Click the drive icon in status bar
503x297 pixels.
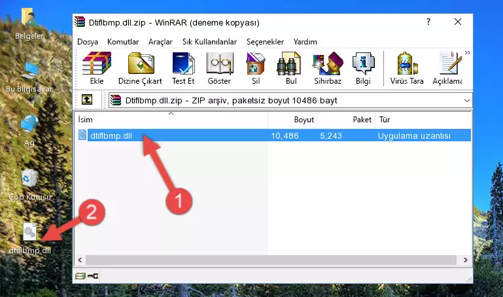point(80,276)
